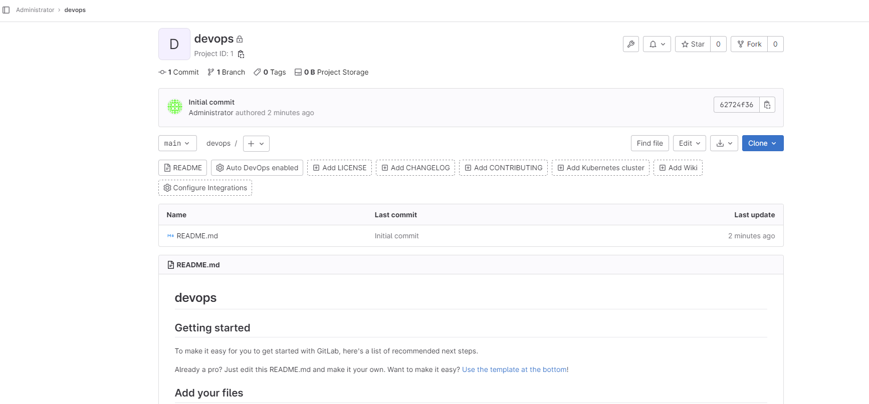Copy the commit SHA 62724f36

point(767,105)
